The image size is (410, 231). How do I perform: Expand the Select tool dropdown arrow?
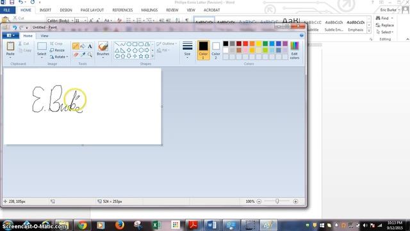42,57
